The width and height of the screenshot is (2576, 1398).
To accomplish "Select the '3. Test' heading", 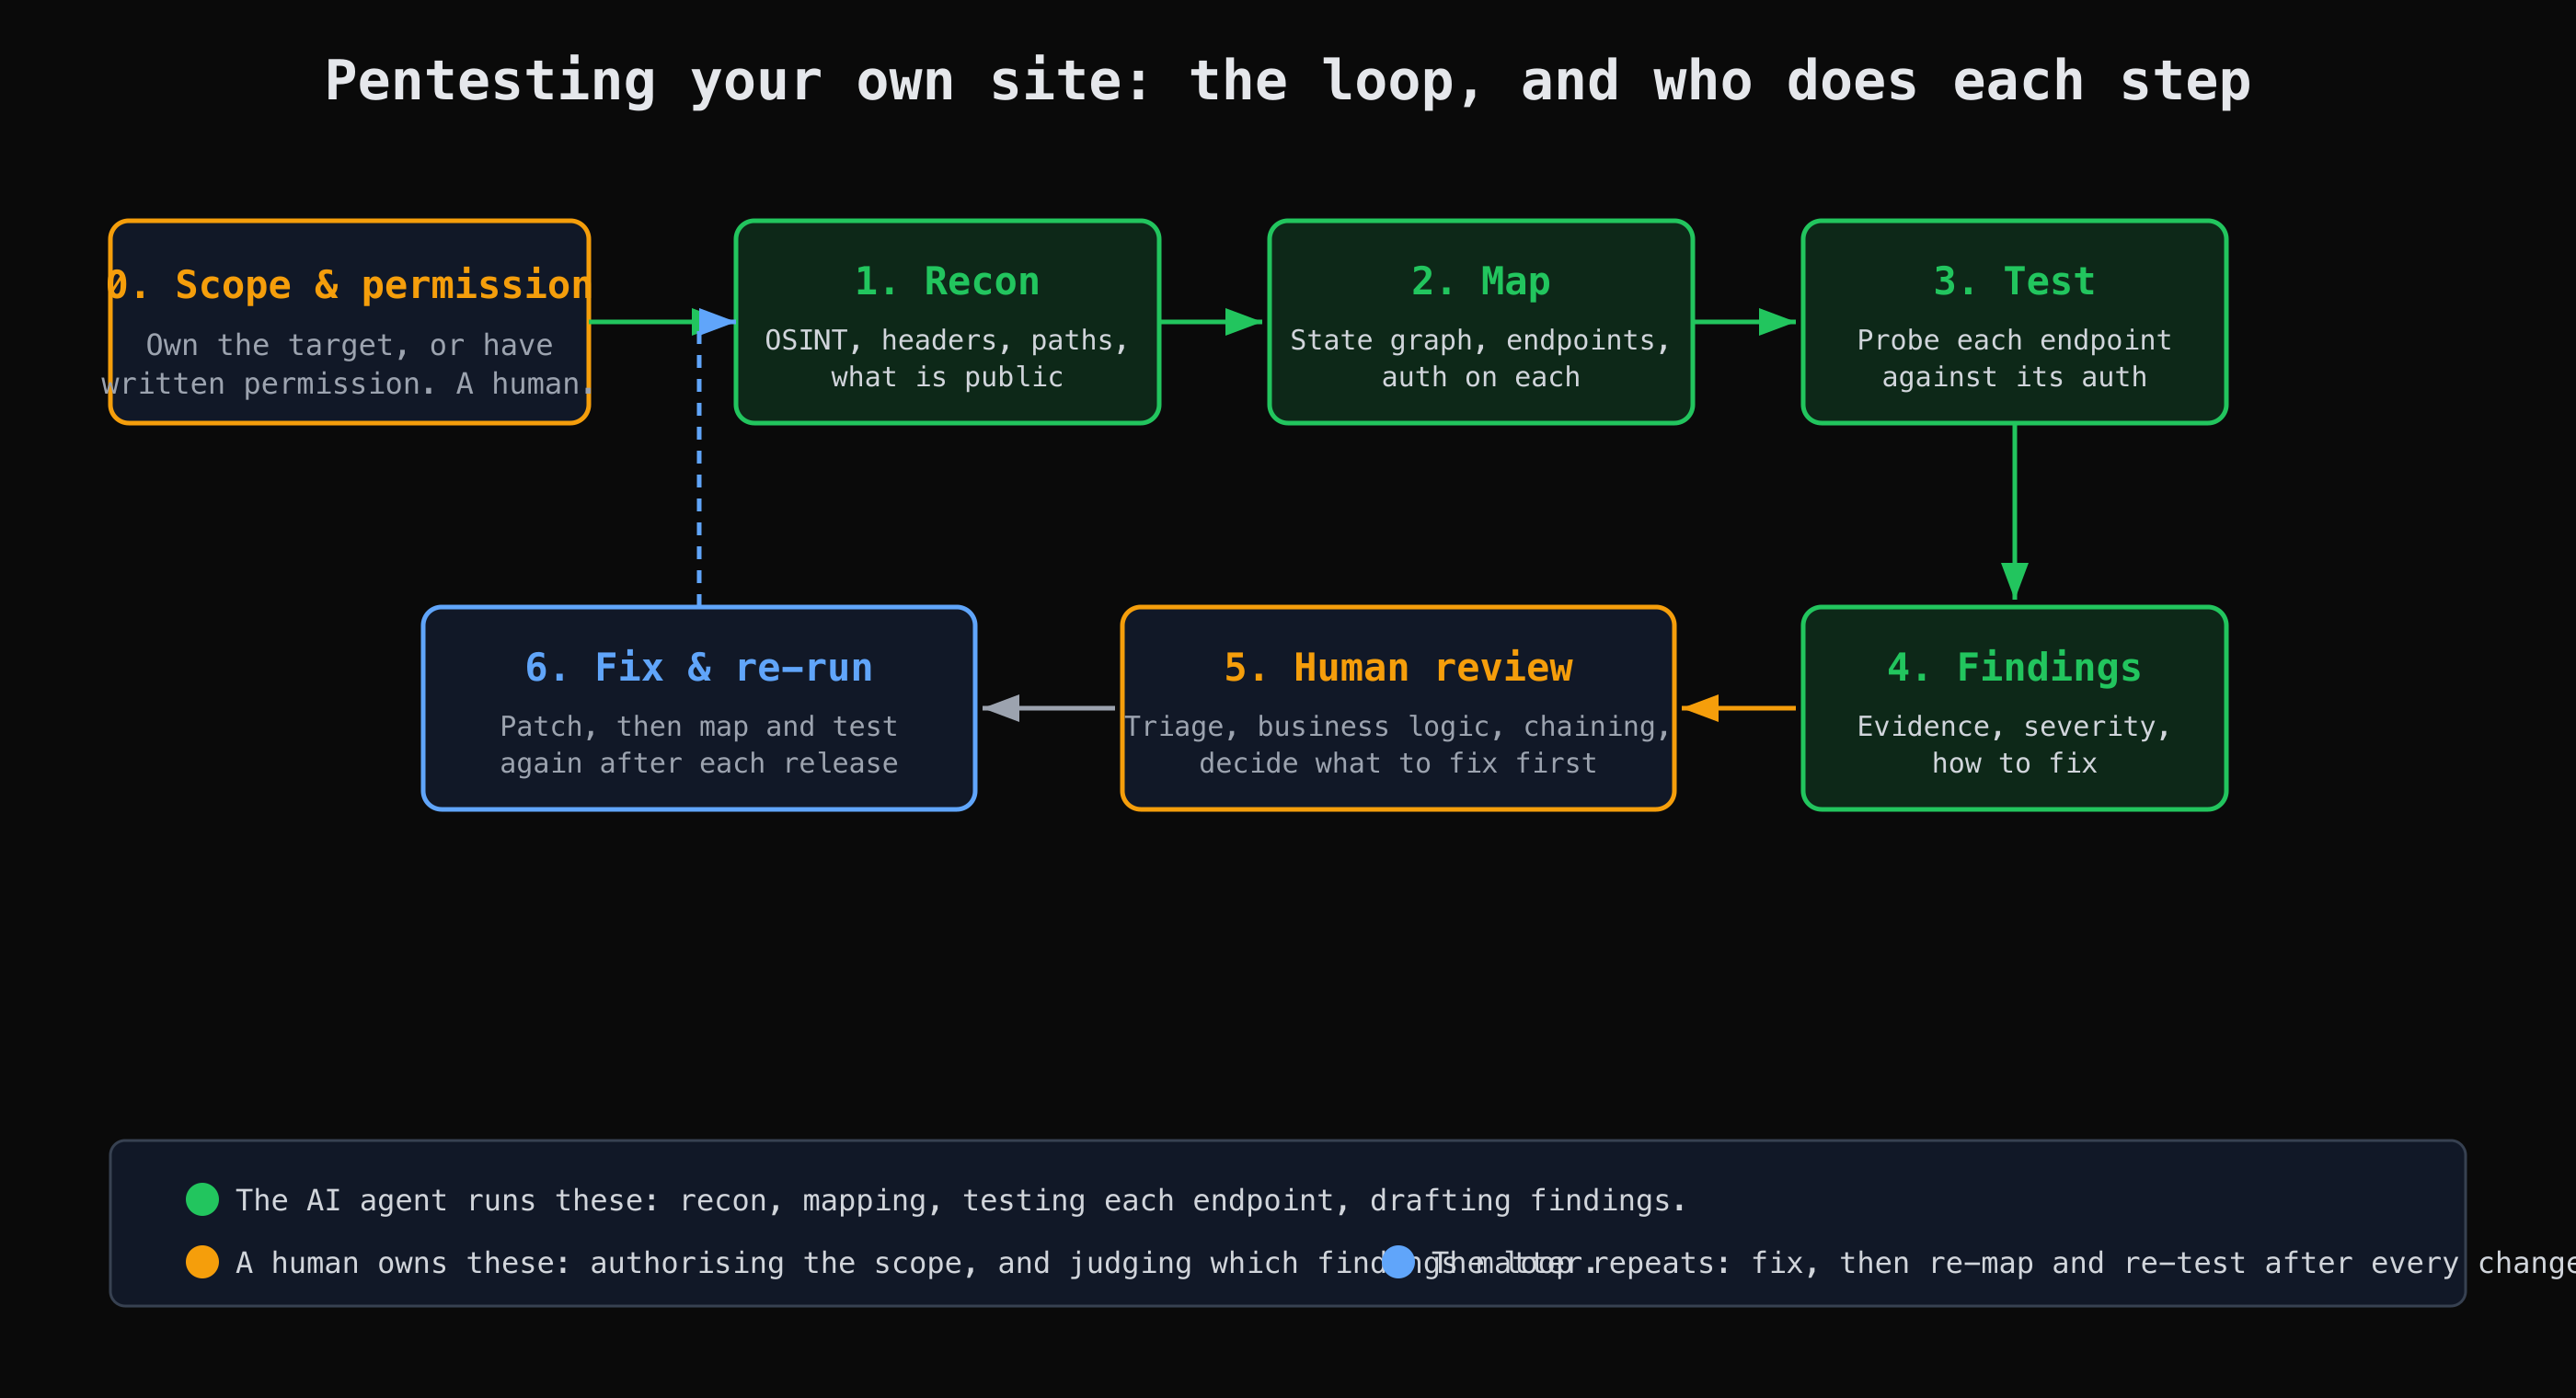I will click(x=2014, y=281).
